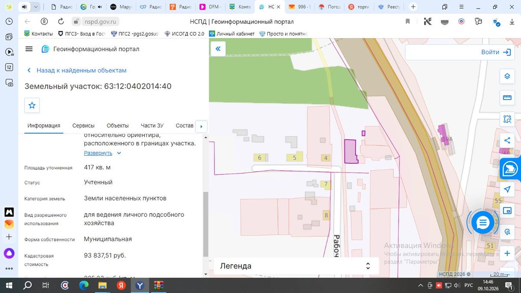This screenshot has height=293, width=521.
Task: Switch to the Части ЗУ tab
Action: click(152, 125)
